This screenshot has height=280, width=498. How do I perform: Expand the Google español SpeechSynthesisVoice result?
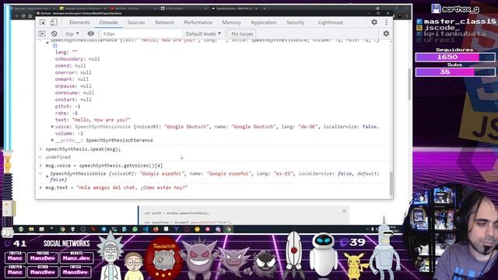47,177
